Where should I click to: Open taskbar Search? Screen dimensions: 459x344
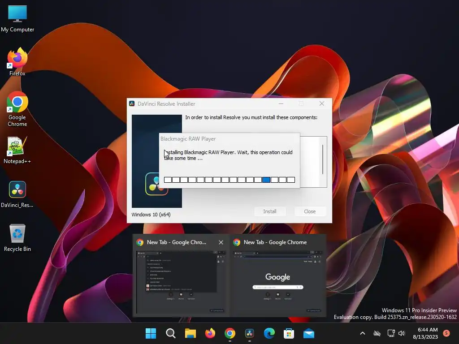point(171,333)
